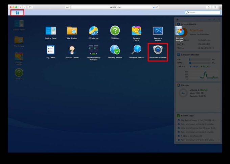The height and width of the screenshot is (164, 230).
Task: Launch Package Center from main menu
Action: click(x=136, y=31)
